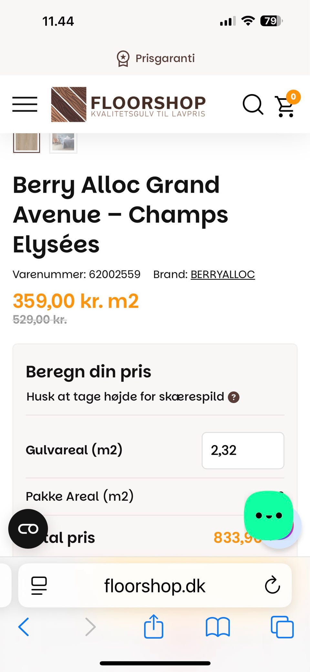
Task: Click the skærespild help question mark
Action: [233, 397]
